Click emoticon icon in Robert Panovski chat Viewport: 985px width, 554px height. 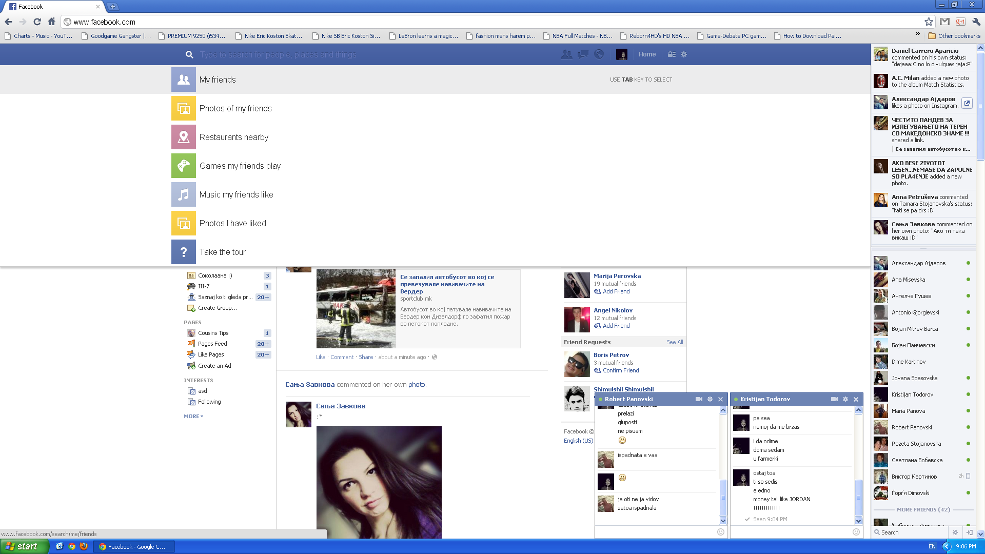click(720, 532)
